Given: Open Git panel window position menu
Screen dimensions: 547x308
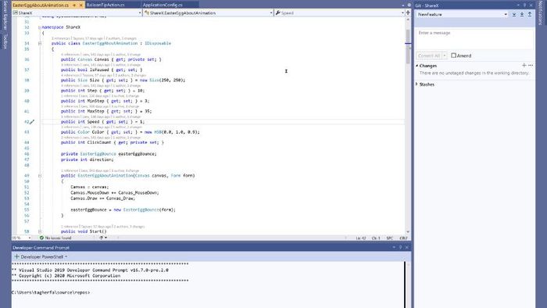Looking at the screenshot, I should (x=518, y=5).
